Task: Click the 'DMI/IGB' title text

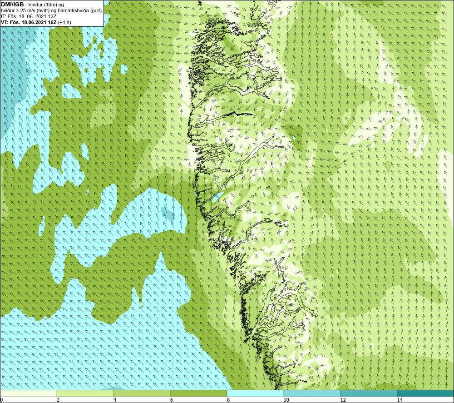Action: (12, 5)
